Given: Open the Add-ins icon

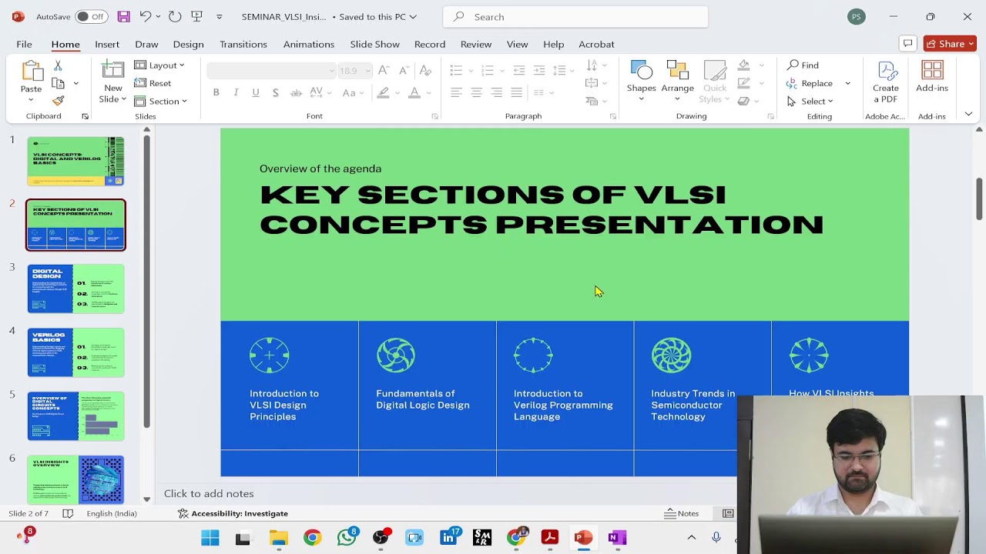Looking at the screenshot, I should click(932, 71).
